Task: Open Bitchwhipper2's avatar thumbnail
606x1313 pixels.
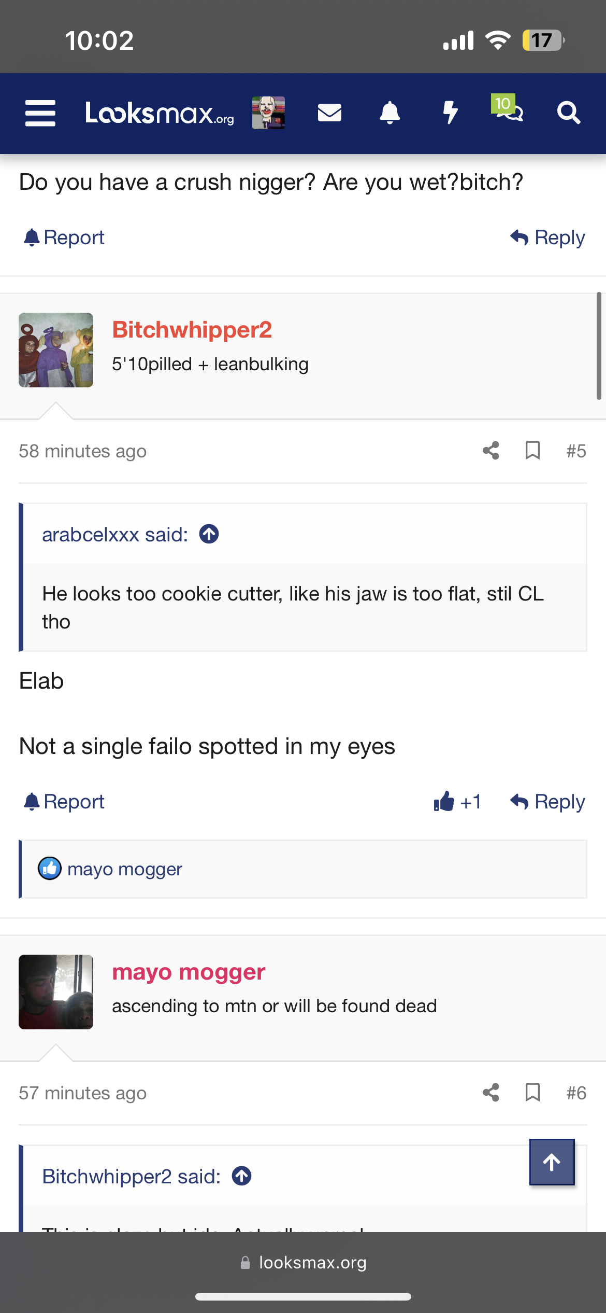Action: pyautogui.click(x=56, y=350)
